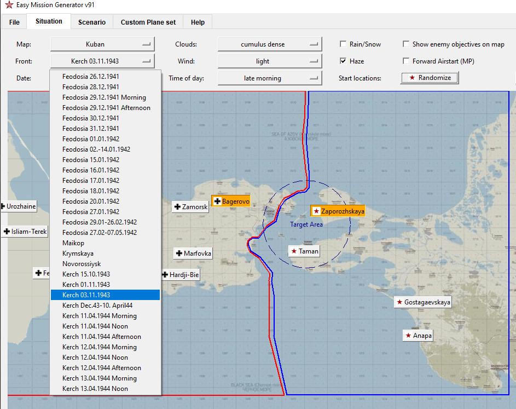The width and height of the screenshot is (516, 409).
Task: Select the Hardji-Bie airfield marker
Action: pyautogui.click(x=181, y=275)
